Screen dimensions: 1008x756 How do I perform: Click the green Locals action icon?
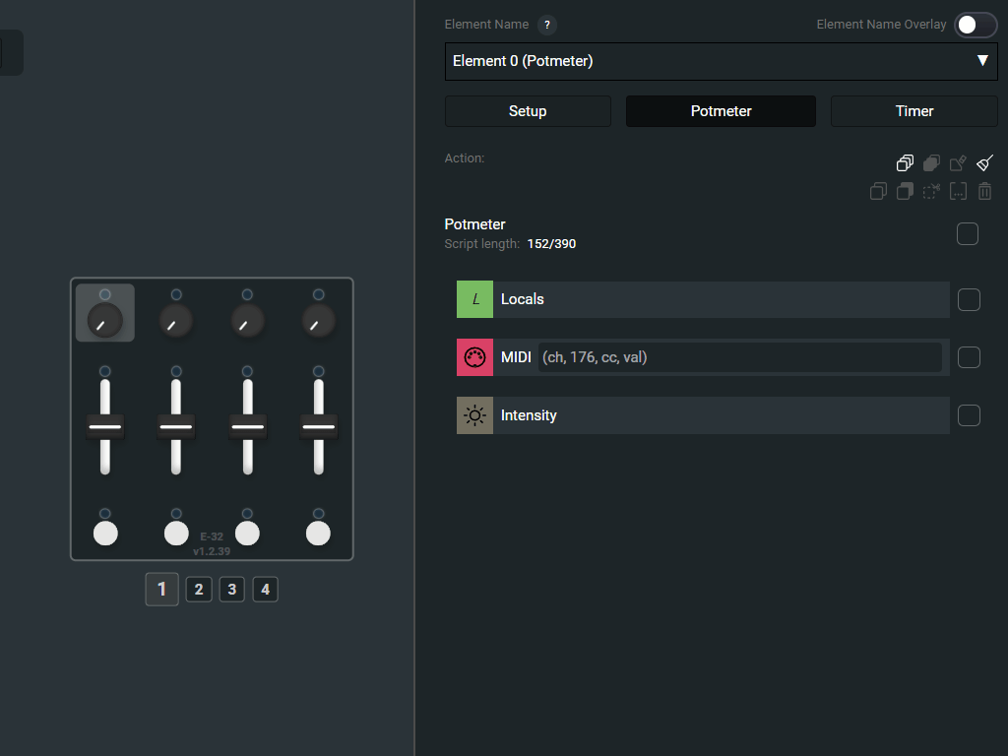coord(474,299)
